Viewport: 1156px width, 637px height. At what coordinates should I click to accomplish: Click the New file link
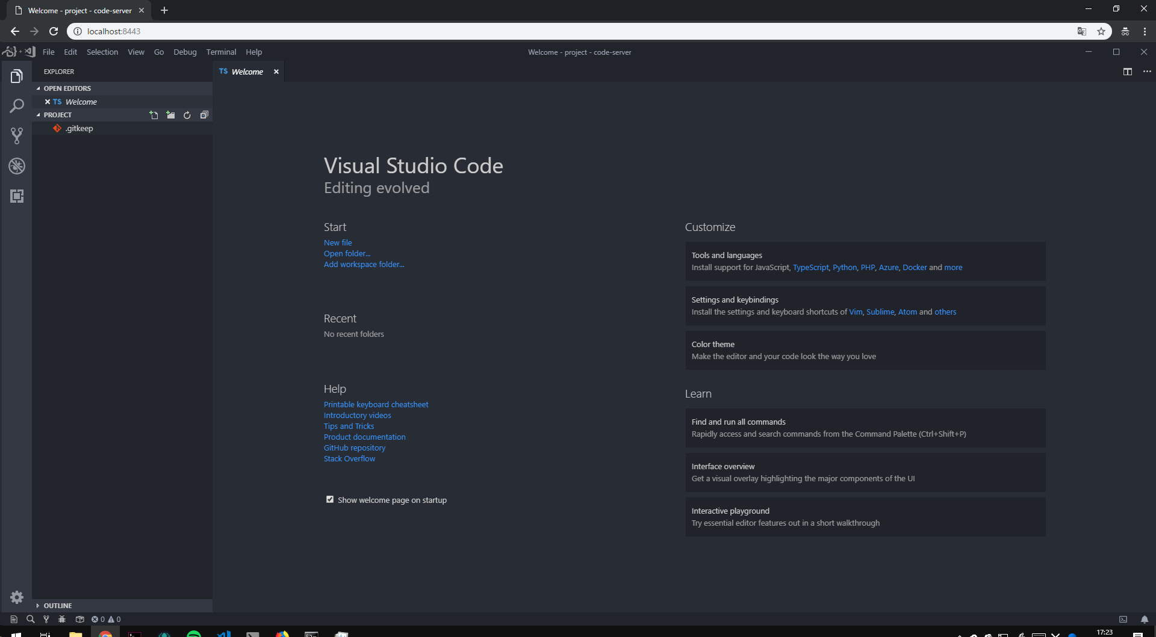point(338,242)
